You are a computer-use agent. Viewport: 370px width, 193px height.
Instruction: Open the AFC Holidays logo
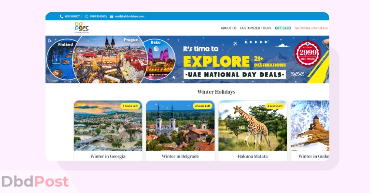click(82, 28)
